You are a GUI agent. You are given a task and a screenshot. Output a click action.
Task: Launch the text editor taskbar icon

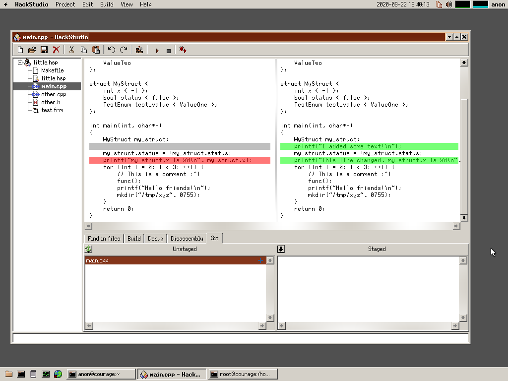(33, 374)
